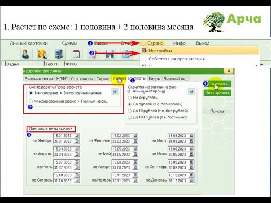Click the Отдел column header
This screenshot has width=271, height=203.
click(x=25, y=64)
